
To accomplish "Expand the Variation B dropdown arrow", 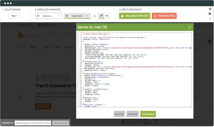I will [87, 16].
